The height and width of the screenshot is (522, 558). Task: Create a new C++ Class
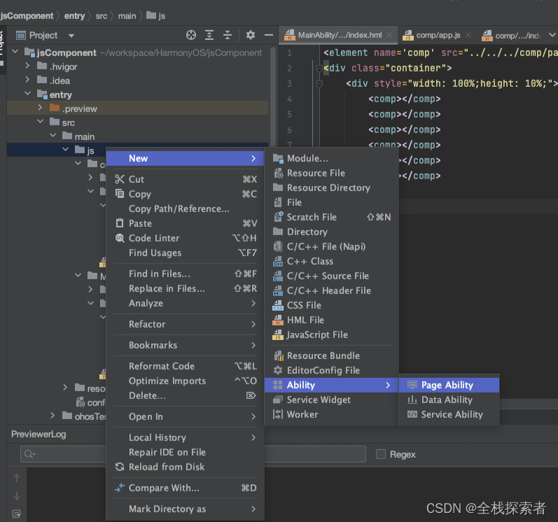(331, 262)
